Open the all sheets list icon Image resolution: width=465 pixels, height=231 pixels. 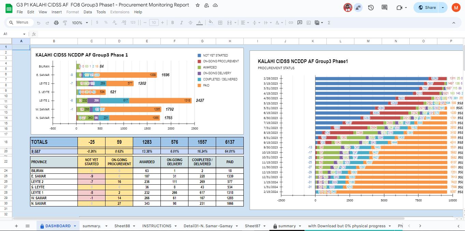[x=28, y=226]
